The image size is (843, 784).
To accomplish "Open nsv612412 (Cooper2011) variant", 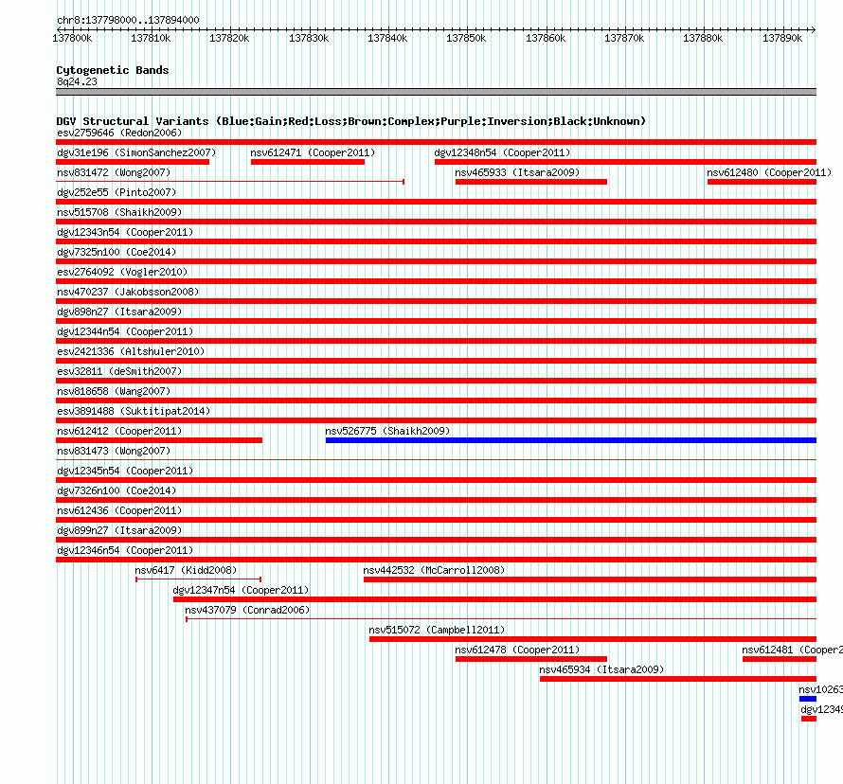I will 119,431.
